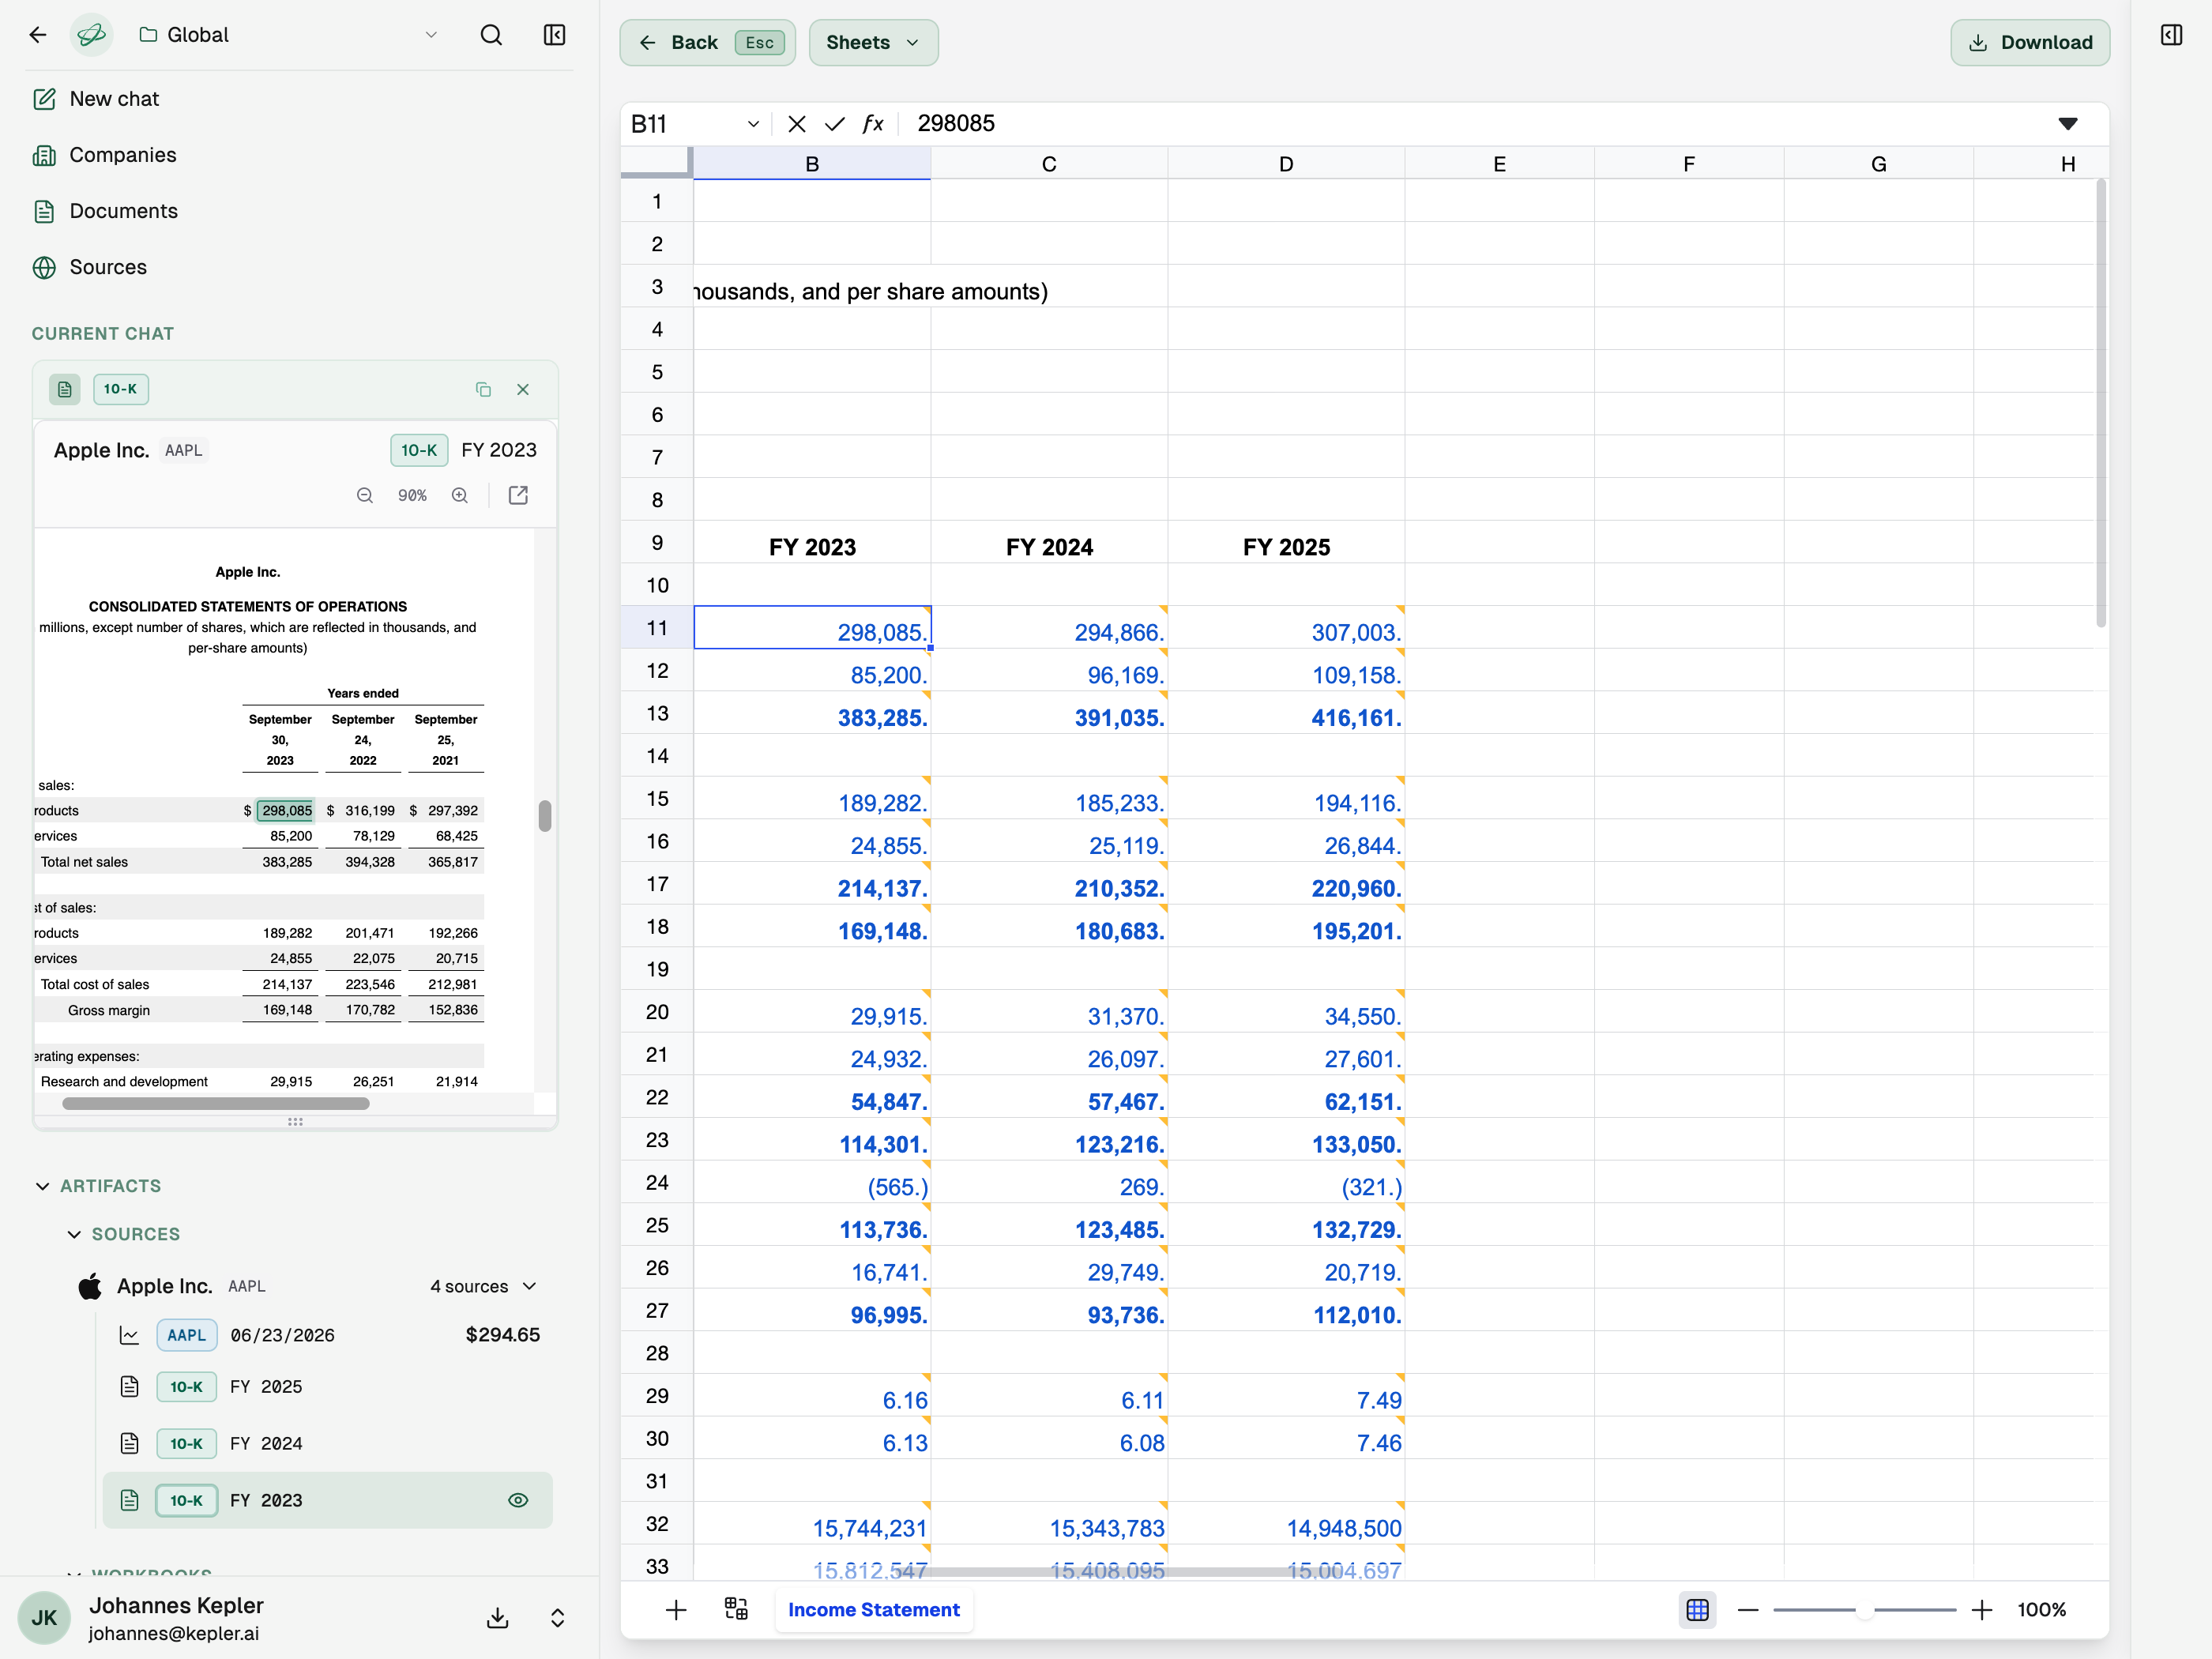Cancel the formula edit with X icon
Screen dimensions: 2212x1659
(x=797, y=124)
